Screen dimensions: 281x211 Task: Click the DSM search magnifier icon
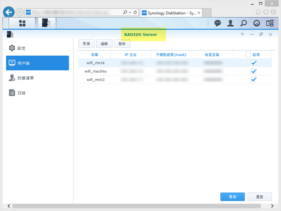[244, 23]
